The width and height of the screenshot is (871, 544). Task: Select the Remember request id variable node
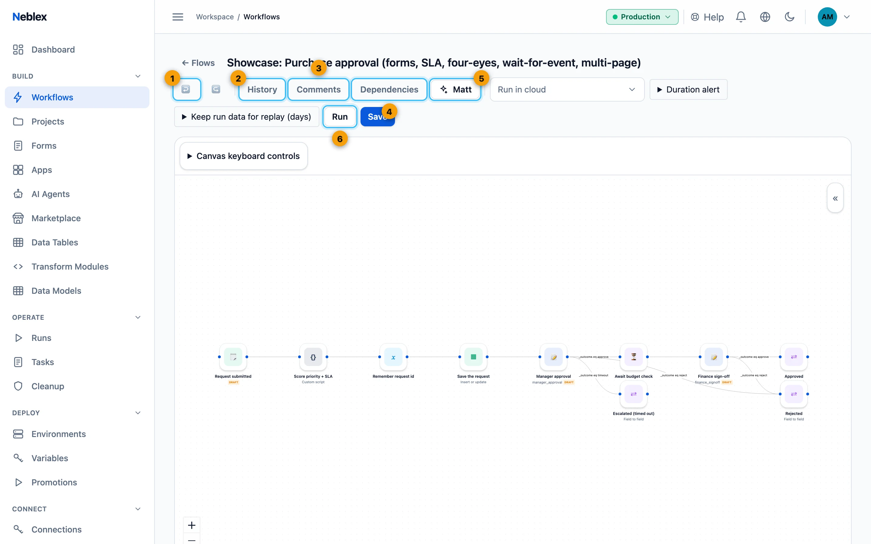point(393,357)
